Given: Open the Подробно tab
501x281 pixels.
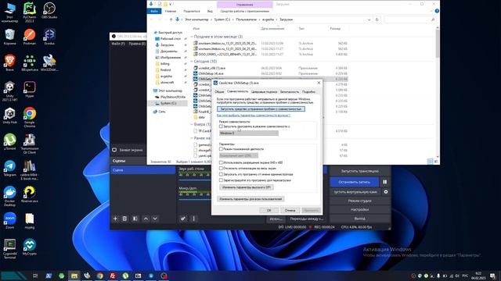Looking at the screenshot, I should pos(308,92).
